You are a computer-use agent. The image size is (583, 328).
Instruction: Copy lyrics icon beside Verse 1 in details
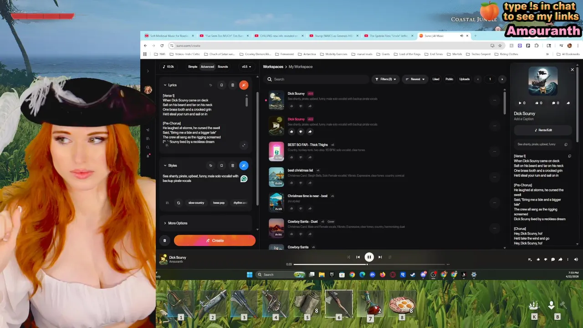(569, 156)
